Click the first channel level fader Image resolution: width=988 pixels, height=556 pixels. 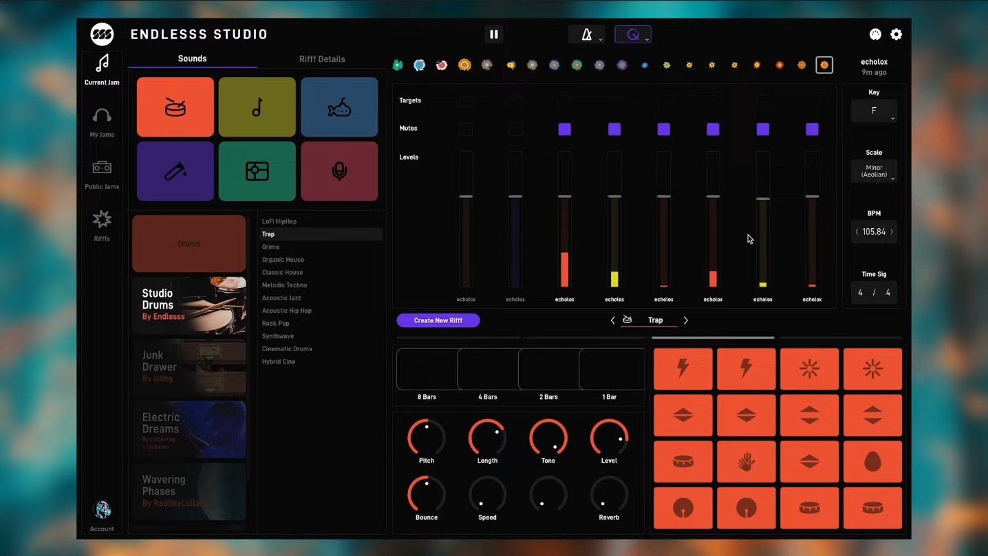click(x=466, y=197)
